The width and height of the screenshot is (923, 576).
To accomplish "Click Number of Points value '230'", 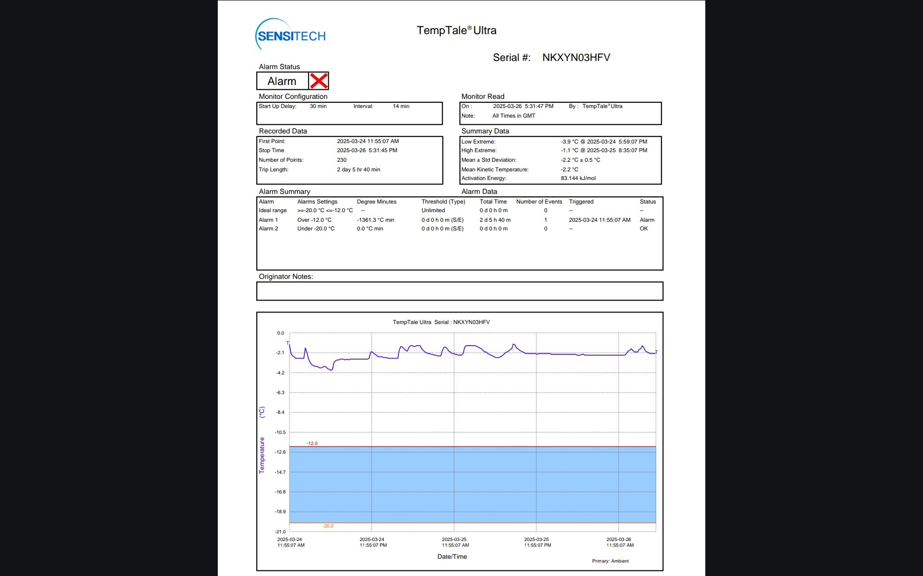I will (x=342, y=160).
